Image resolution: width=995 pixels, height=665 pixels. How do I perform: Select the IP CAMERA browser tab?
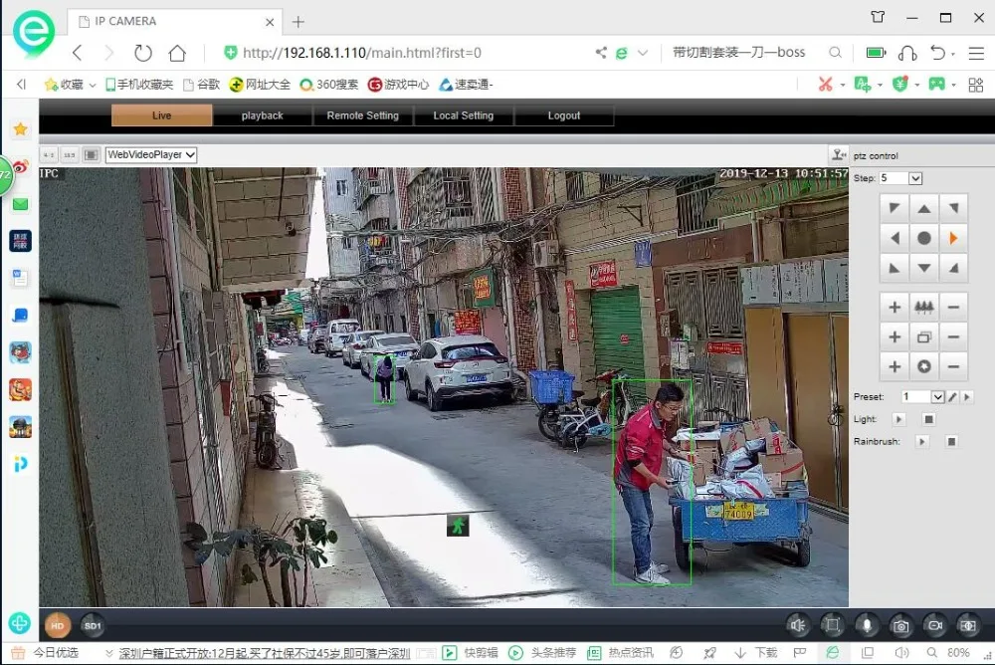tap(174, 22)
